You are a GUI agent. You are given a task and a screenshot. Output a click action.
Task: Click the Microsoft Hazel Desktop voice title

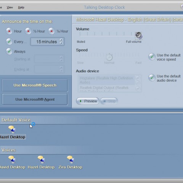(x=130, y=19)
